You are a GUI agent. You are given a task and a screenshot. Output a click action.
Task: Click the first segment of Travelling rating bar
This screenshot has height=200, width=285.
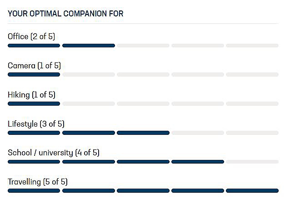(34, 190)
